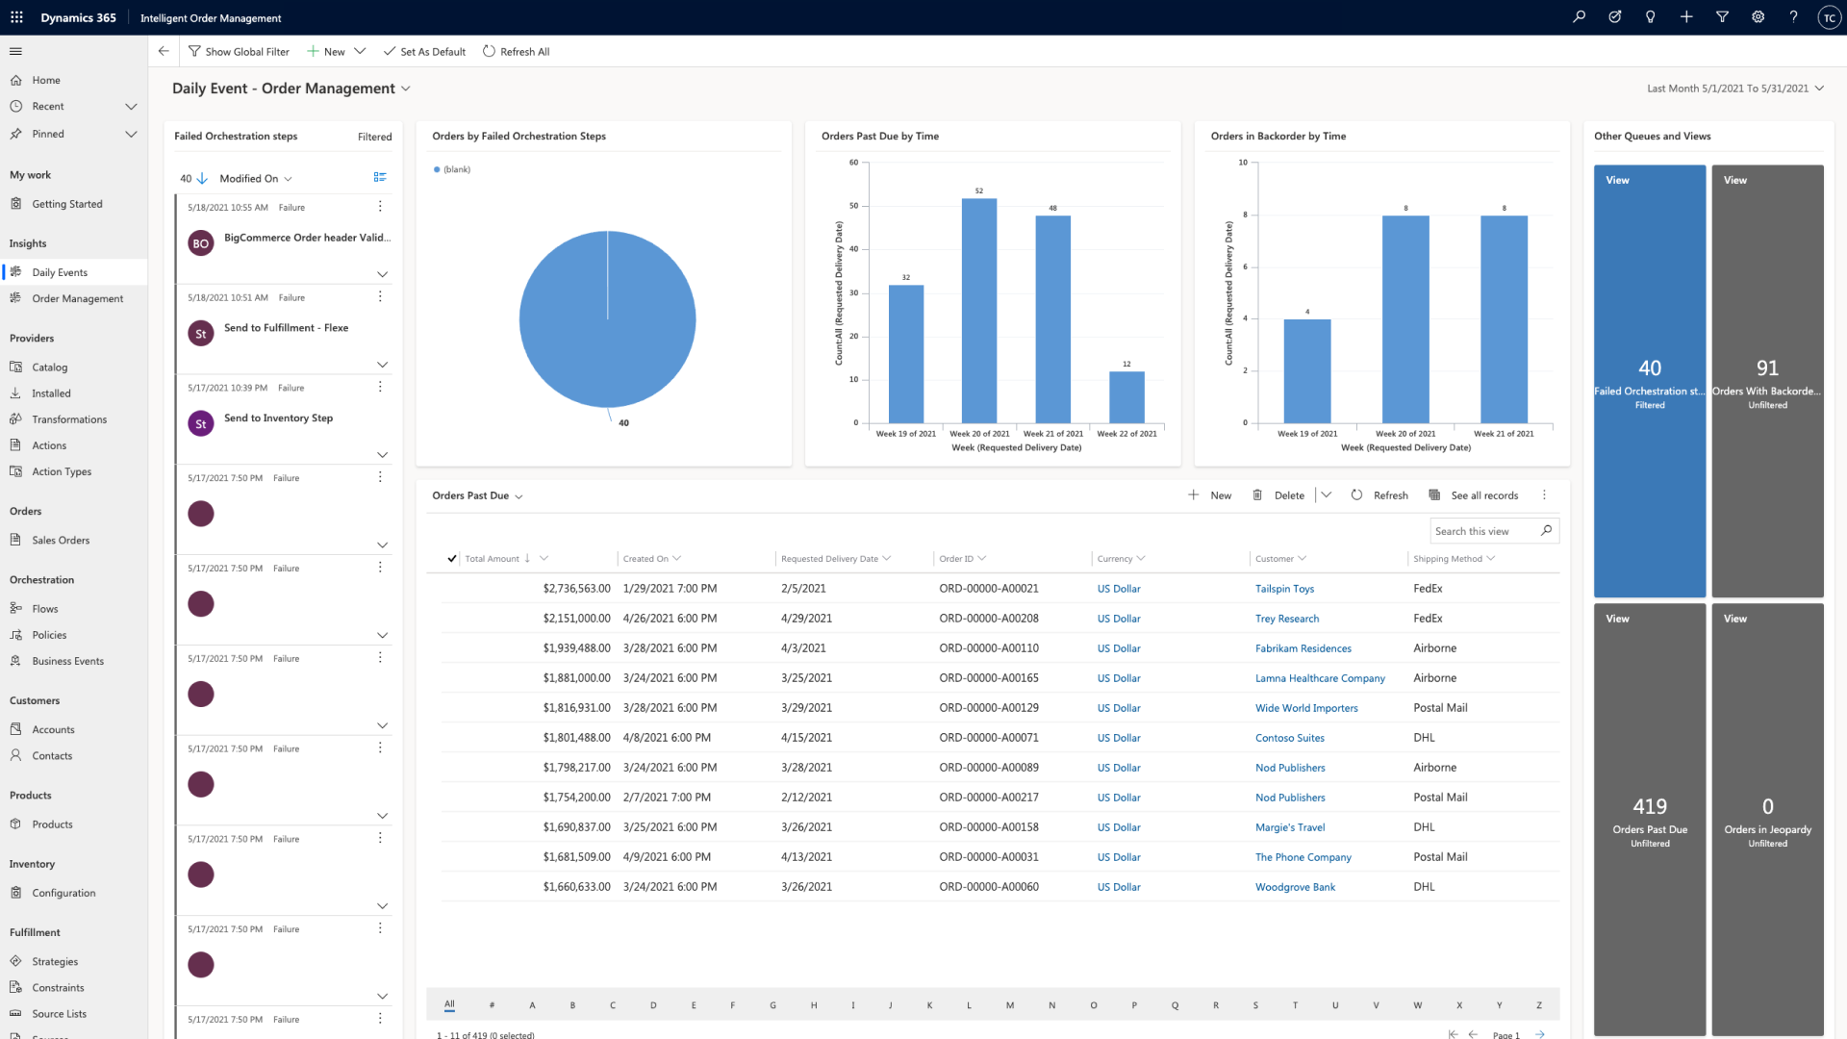Open Flows under Orchestration
The image size is (1847, 1039).
coord(45,609)
